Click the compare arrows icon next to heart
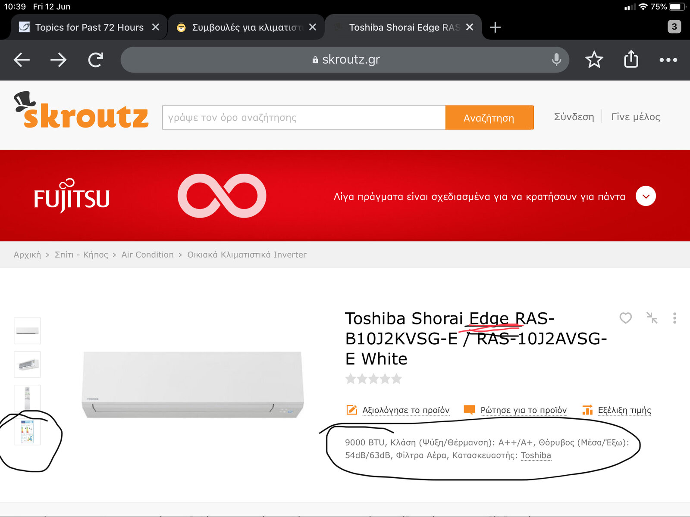The width and height of the screenshot is (690, 517). pos(652,318)
